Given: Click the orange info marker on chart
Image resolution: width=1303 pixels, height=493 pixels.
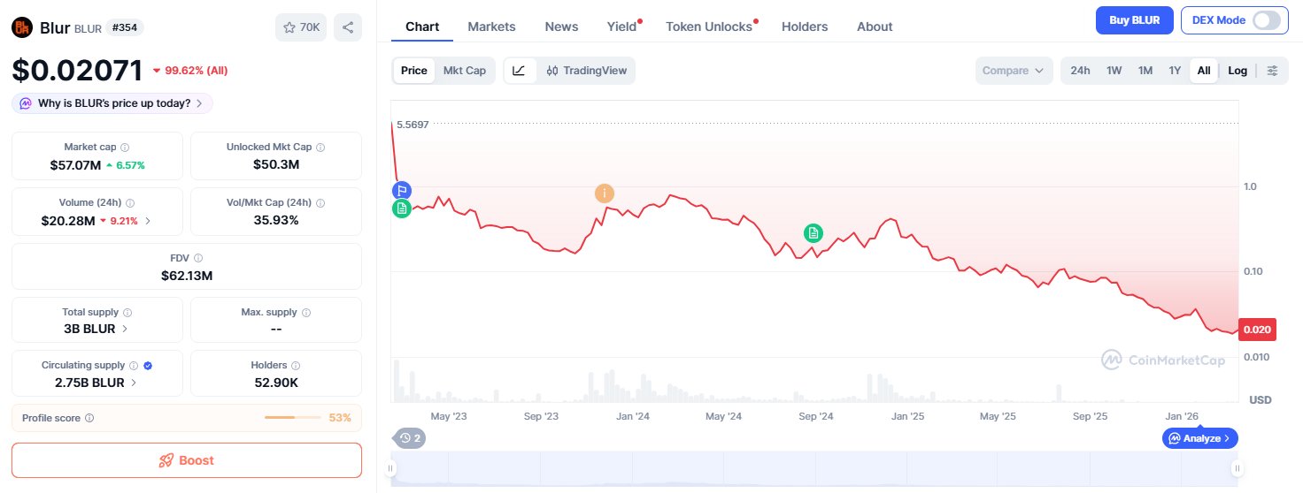Looking at the screenshot, I should pos(605,193).
